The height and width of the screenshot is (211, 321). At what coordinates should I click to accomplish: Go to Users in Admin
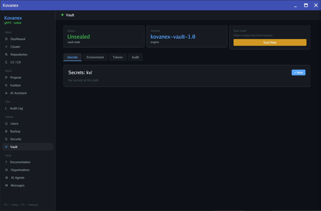tap(14, 124)
